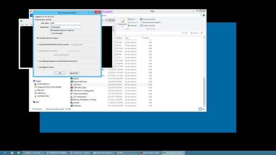
Task: Select Use Pageant to log in option
Action: (x=38, y=67)
